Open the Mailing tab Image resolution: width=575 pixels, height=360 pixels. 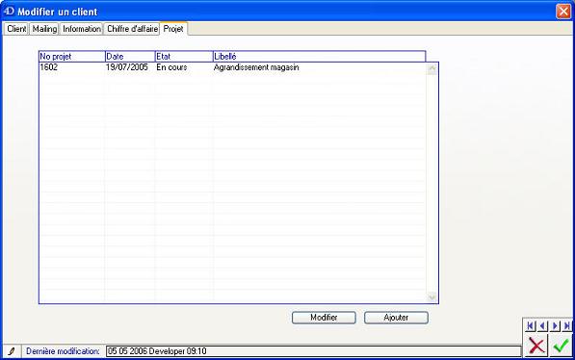(44, 29)
